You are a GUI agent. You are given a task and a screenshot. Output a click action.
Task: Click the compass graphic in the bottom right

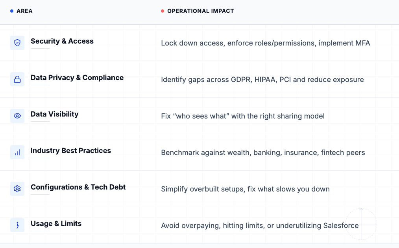click(361, 224)
